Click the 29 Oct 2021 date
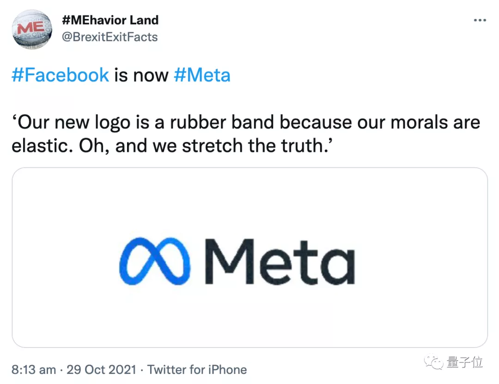This screenshot has height=384, width=499. click(101, 369)
